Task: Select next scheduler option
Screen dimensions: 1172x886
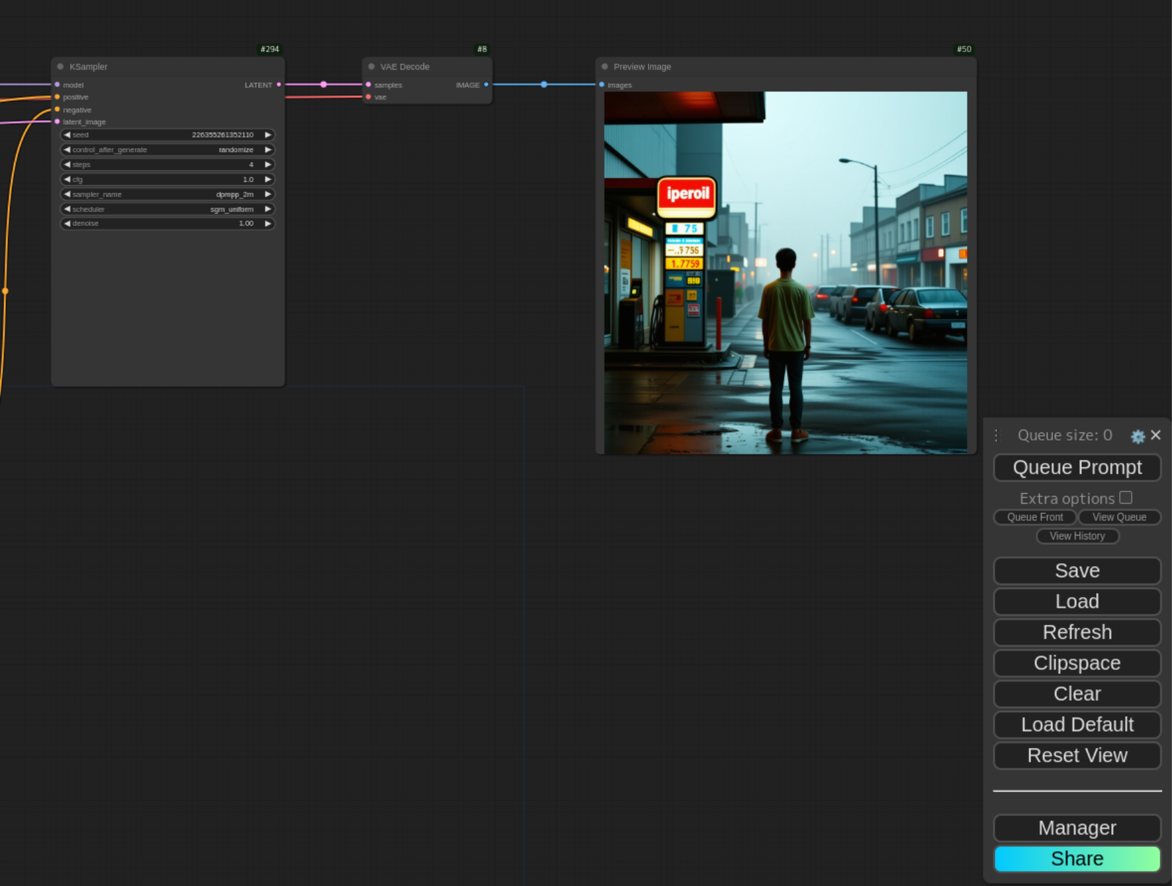Action: [268, 209]
